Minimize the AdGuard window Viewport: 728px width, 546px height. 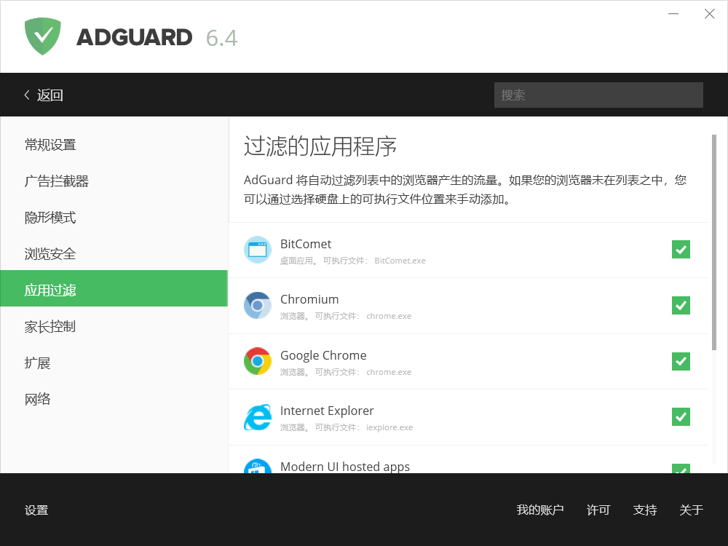pos(673,14)
